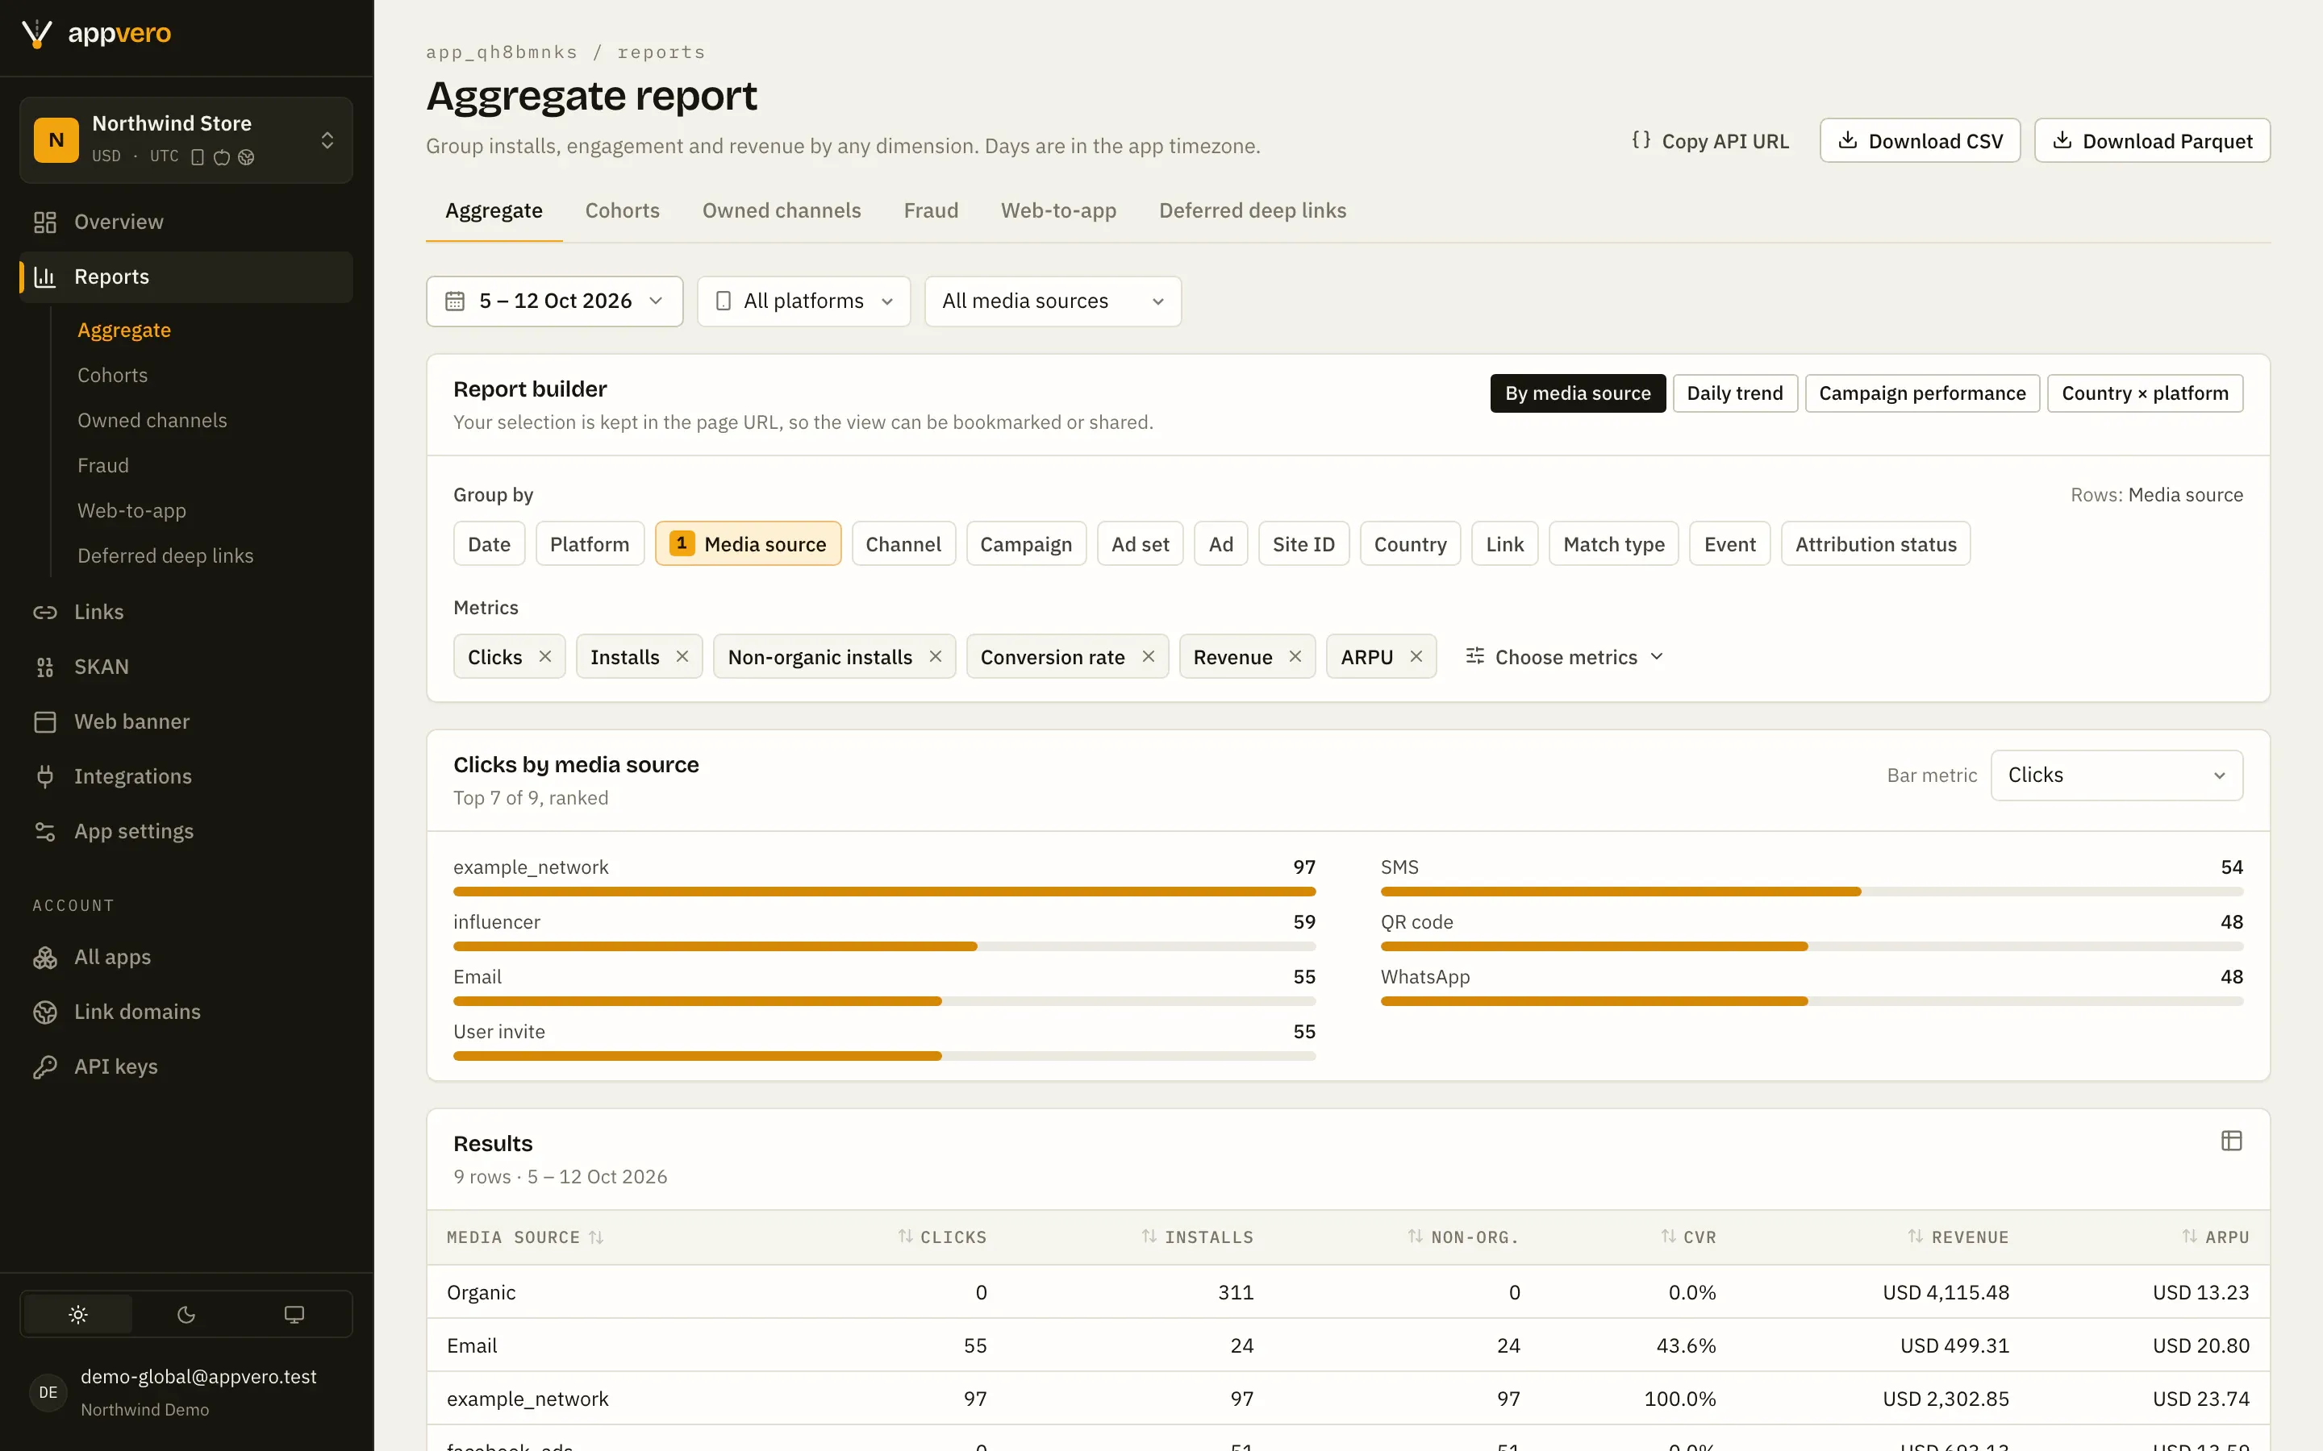Screen dimensions: 2323x1451
Task: Open Integrations plug icon item
Action: (x=186, y=775)
